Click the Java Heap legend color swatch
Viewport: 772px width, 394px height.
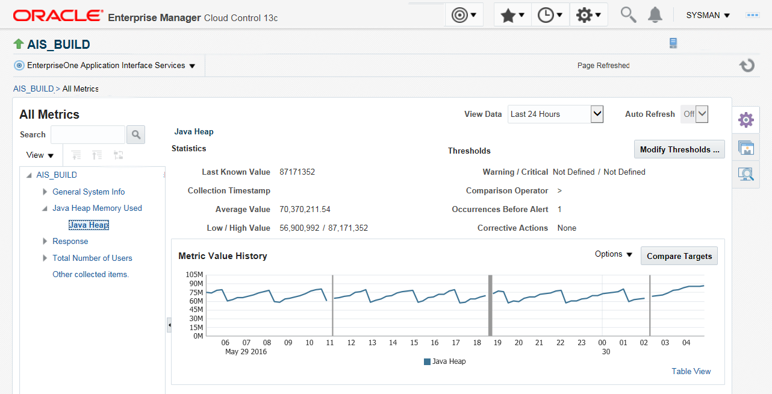427,361
